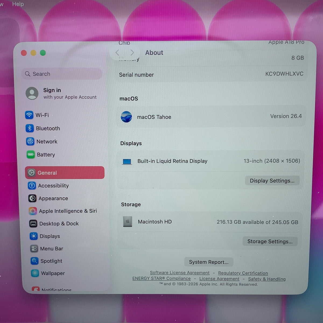Click the macOS Tahoe logo icon
Image resolution: width=323 pixels, height=323 pixels.
126,117
